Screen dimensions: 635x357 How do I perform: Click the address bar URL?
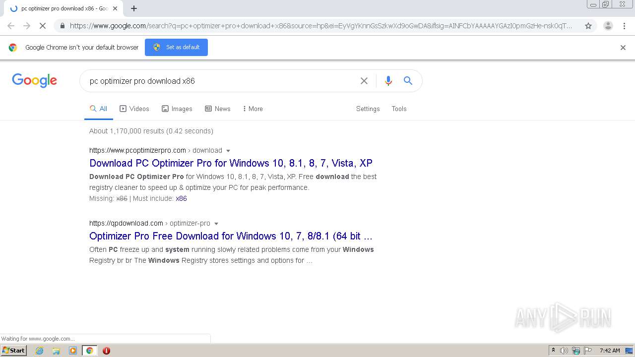(320, 26)
